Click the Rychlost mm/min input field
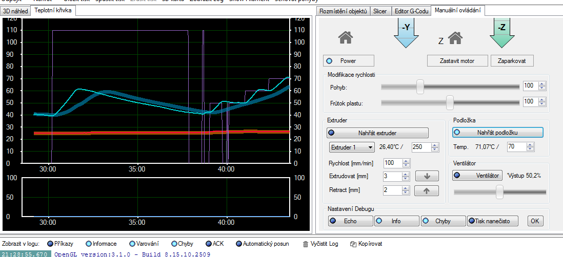 pyautogui.click(x=392, y=163)
